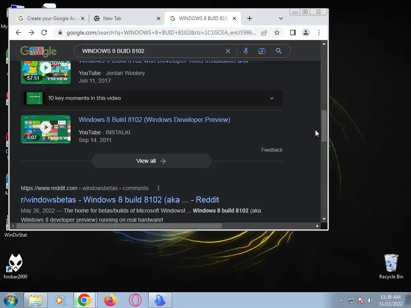
Task: Open Chrome side panel
Action: 293,32
